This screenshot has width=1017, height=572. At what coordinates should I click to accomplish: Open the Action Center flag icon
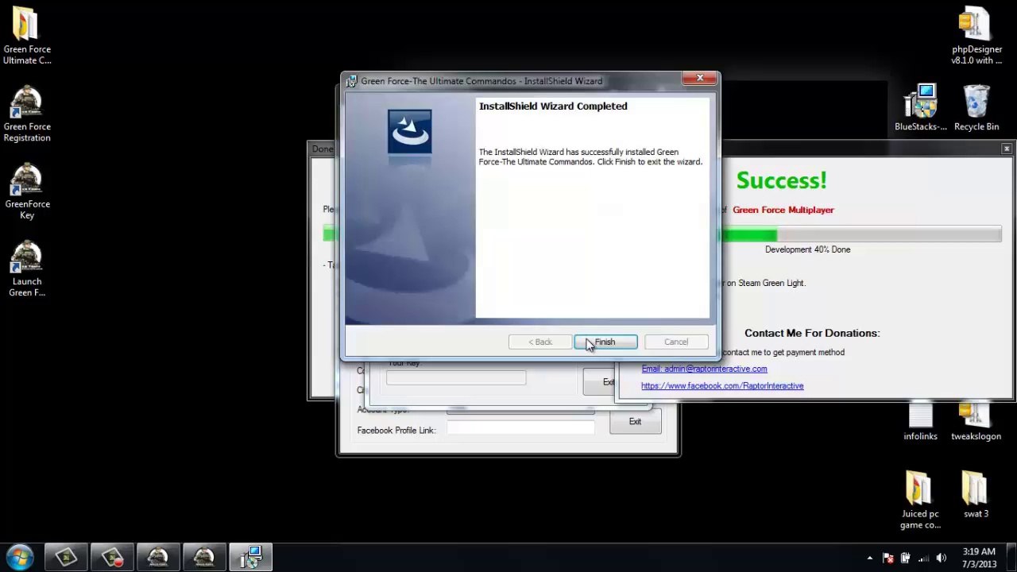(x=888, y=558)
